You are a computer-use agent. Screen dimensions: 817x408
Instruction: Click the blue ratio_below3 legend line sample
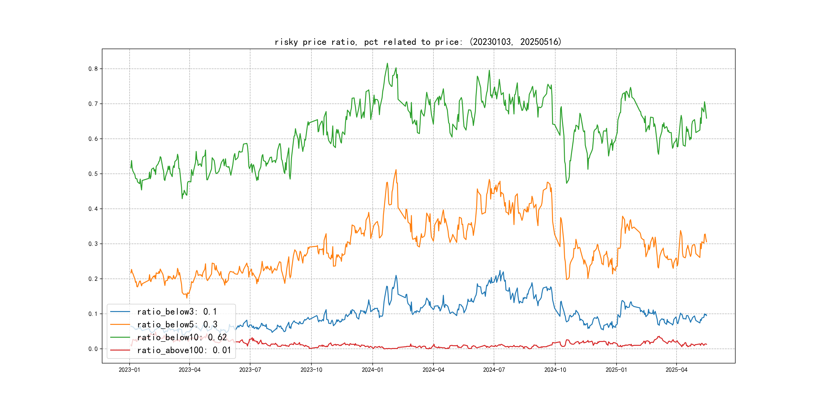(120, 312)
